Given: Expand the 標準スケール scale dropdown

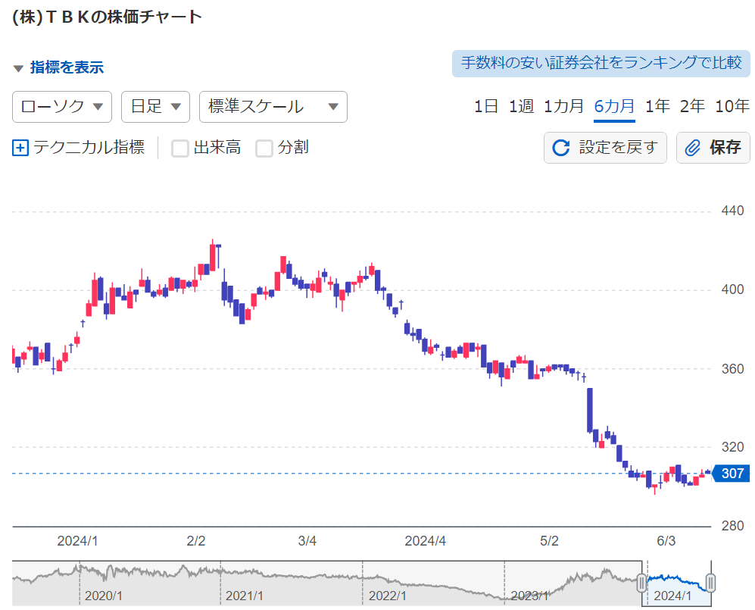Looking at the screenshot, I should pyautogui.click(x=273, y=107).
